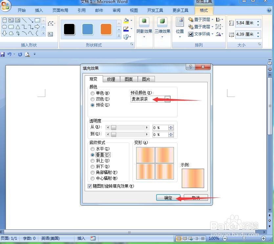Expand the Shape Outline dropdown arrow
This screenshot has height=244, width=274.
point(131,28)
